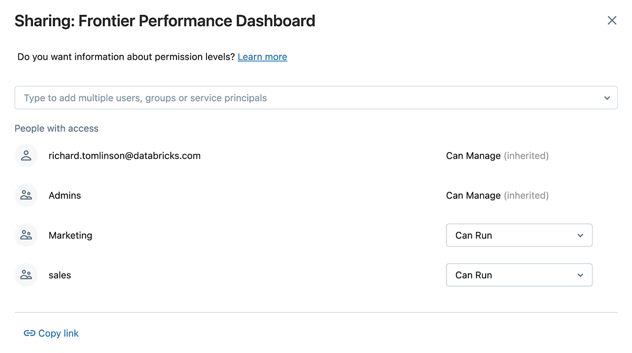
Task: Open the Learn more permission levels link
Action: click(x=262, y=57)
